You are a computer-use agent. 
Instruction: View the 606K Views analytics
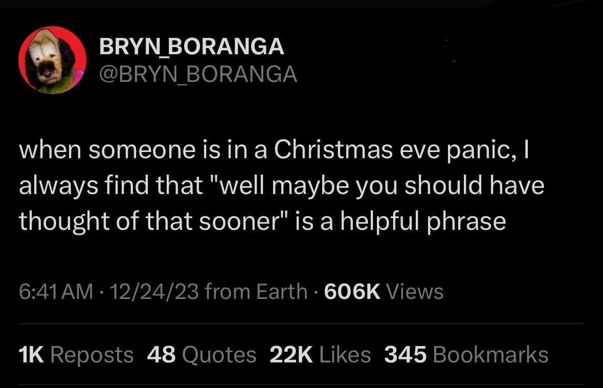point(384,292)
